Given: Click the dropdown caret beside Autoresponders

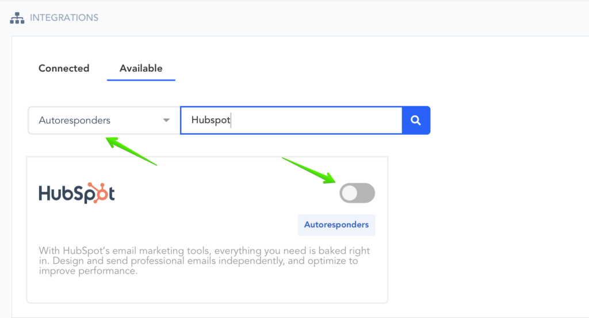Looking at the screenshot, I should coord(166,120).
